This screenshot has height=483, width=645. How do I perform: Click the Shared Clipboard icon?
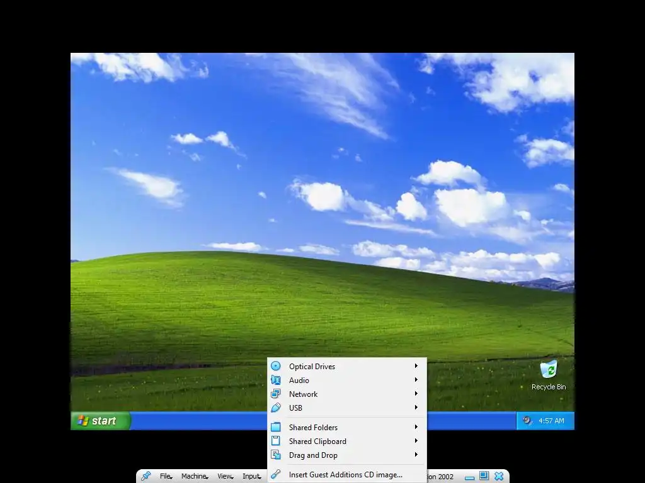276,441
